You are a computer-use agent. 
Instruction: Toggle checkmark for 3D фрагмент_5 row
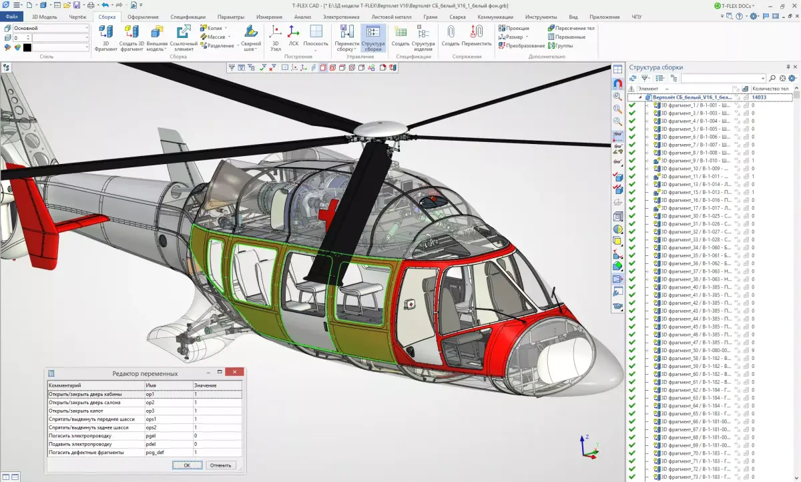click(632, 129)
